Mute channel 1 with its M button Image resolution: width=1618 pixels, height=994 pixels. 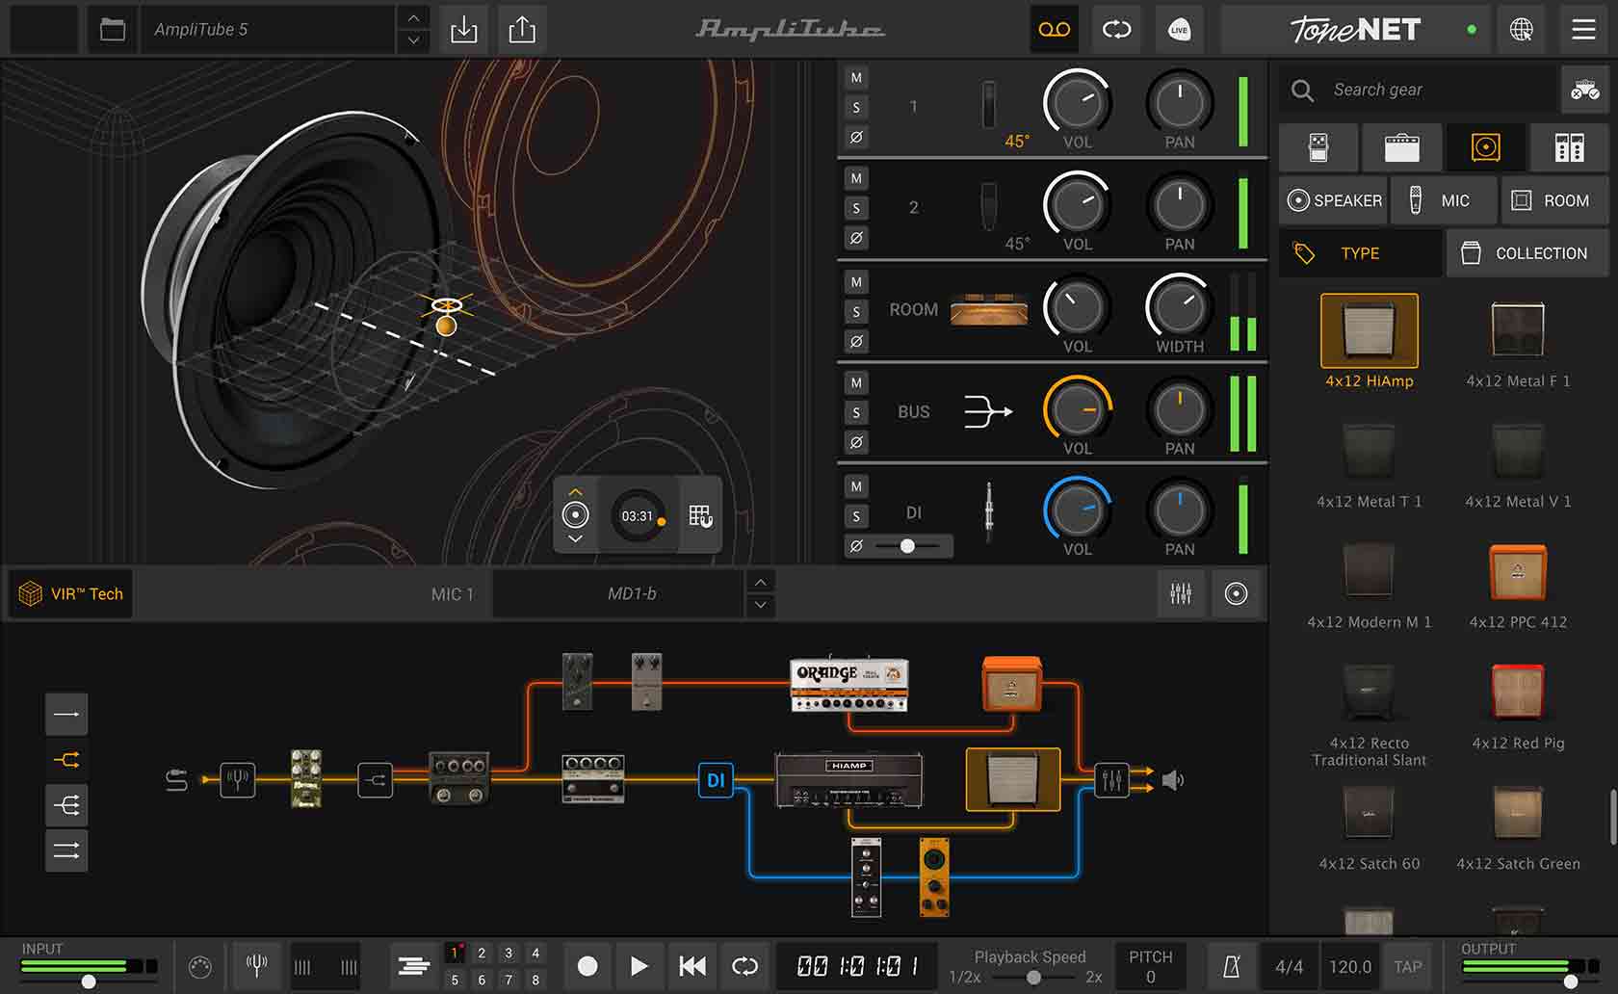[x=855, y=77]
